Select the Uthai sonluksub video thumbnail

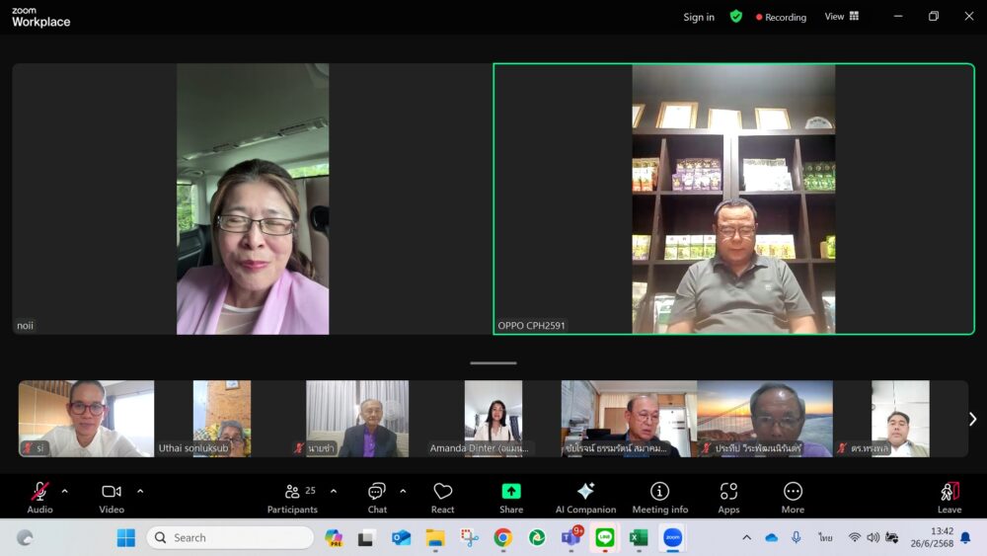[222, 419]
